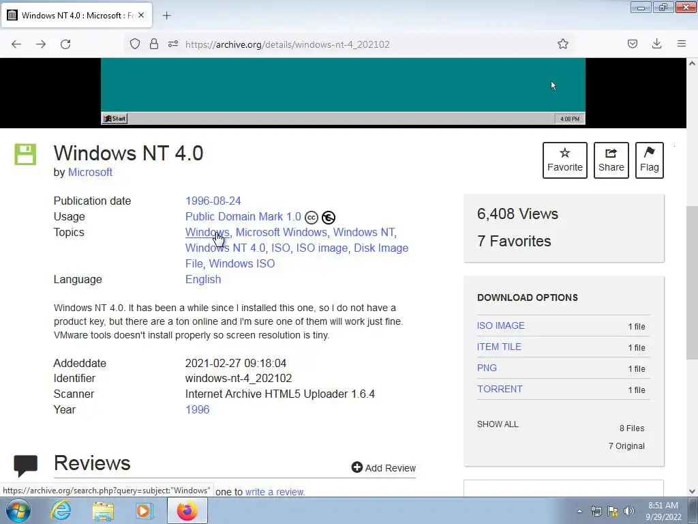Open the Firefox downloads panel

pos(656,44)
